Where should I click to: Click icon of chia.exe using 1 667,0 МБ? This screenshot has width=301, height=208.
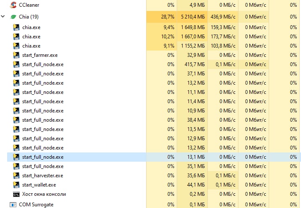point(16,37)
